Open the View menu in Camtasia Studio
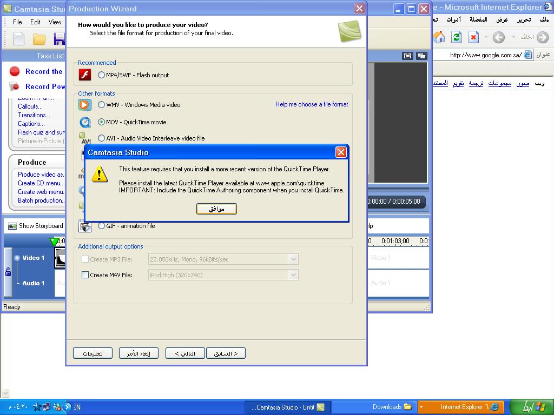The height and width of the screenshot is (415, 554). tap(55, 22)
